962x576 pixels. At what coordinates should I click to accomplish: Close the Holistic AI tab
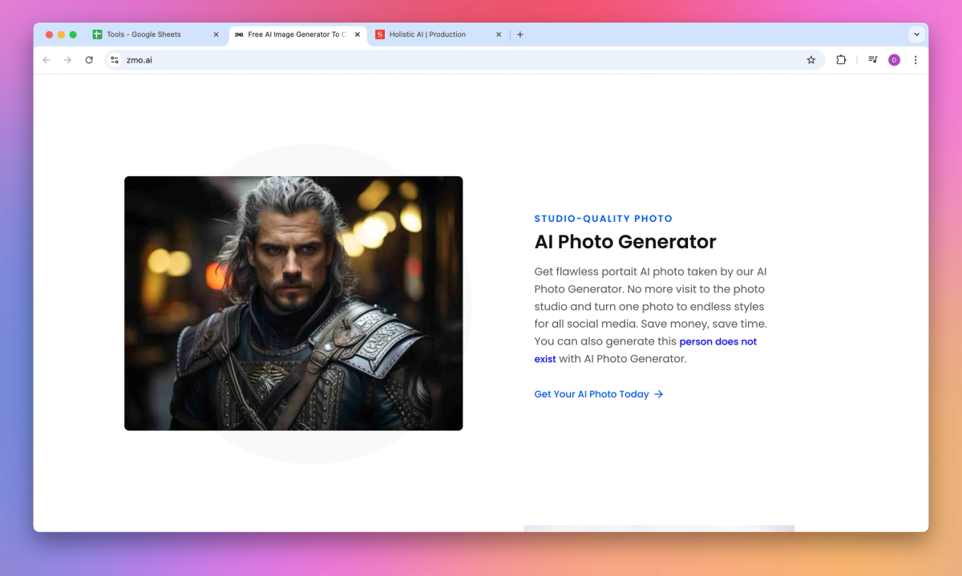pyautogui.click(x=499, y=34)
